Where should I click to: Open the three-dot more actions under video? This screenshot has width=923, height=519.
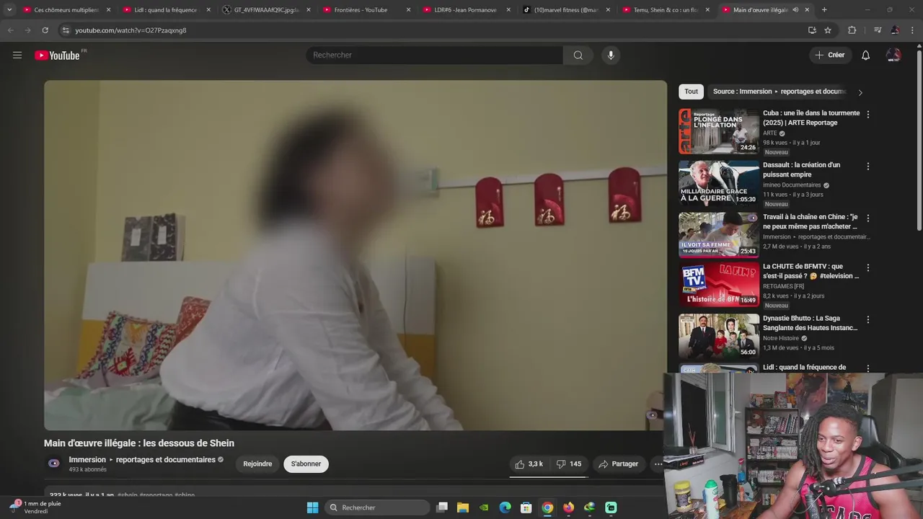(x=658, y=464)
